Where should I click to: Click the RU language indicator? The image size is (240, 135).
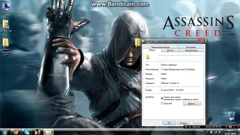(202, 132)
